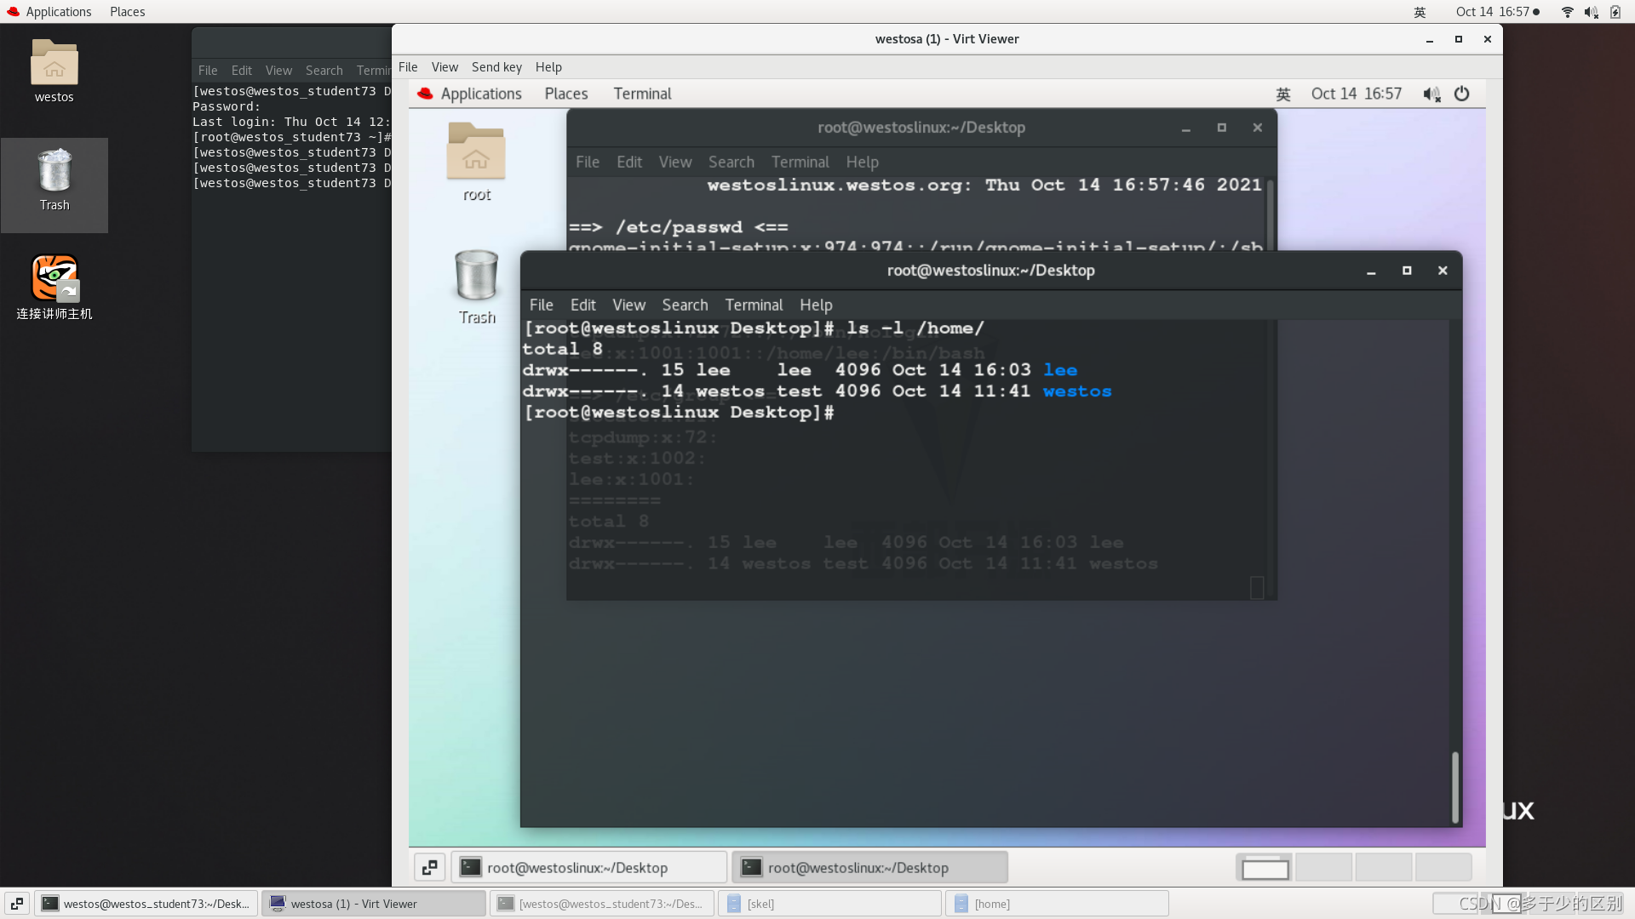The image size is (1635, 919).
Task: Switch to the second guest workspace
Action: click(1323, 867)
